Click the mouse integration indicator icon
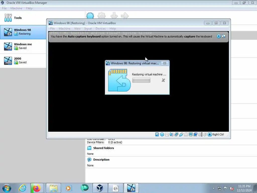Viewport: 257px width, 193px height. pos(205,134)
